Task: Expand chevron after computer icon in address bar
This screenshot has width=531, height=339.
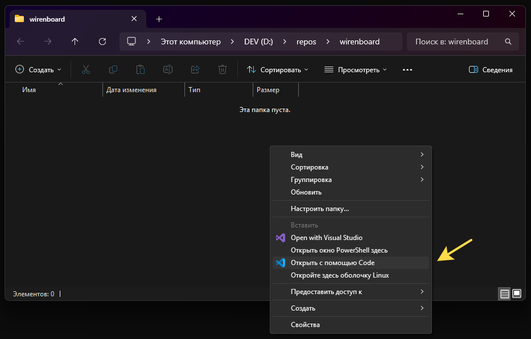Action: tap(148, 42)
